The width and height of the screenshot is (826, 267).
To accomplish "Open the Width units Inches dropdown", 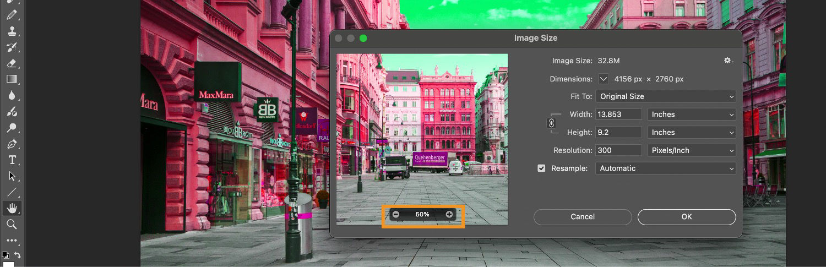I will (692, 115).
